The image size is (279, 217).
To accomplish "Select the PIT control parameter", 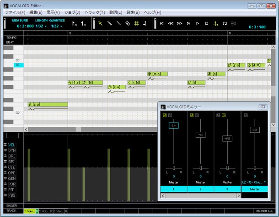I will click(11, 189).
